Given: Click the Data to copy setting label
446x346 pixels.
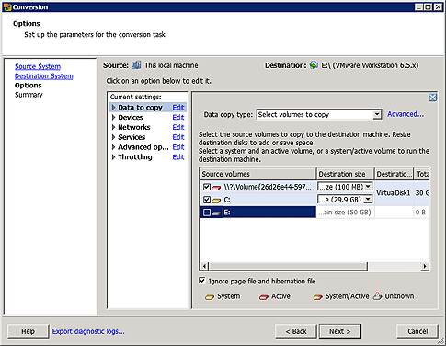Looking at the screenshot, I should [x=141, y=108].
